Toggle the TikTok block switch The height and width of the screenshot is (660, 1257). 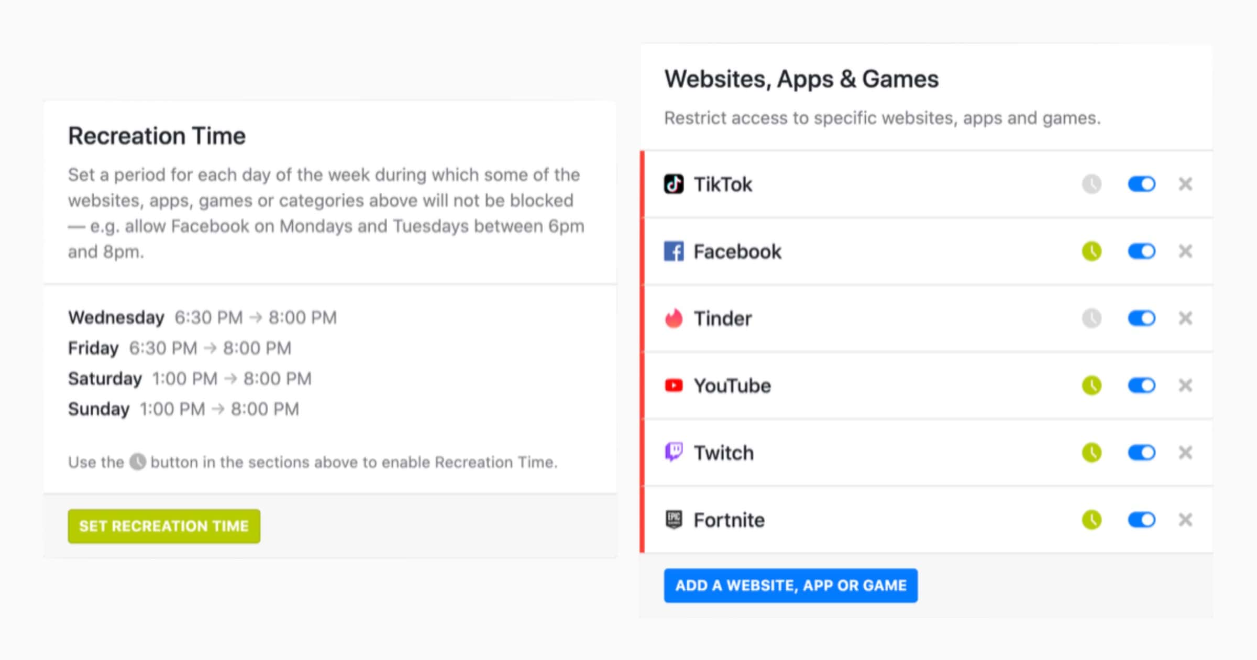[x=1141, y=184]
